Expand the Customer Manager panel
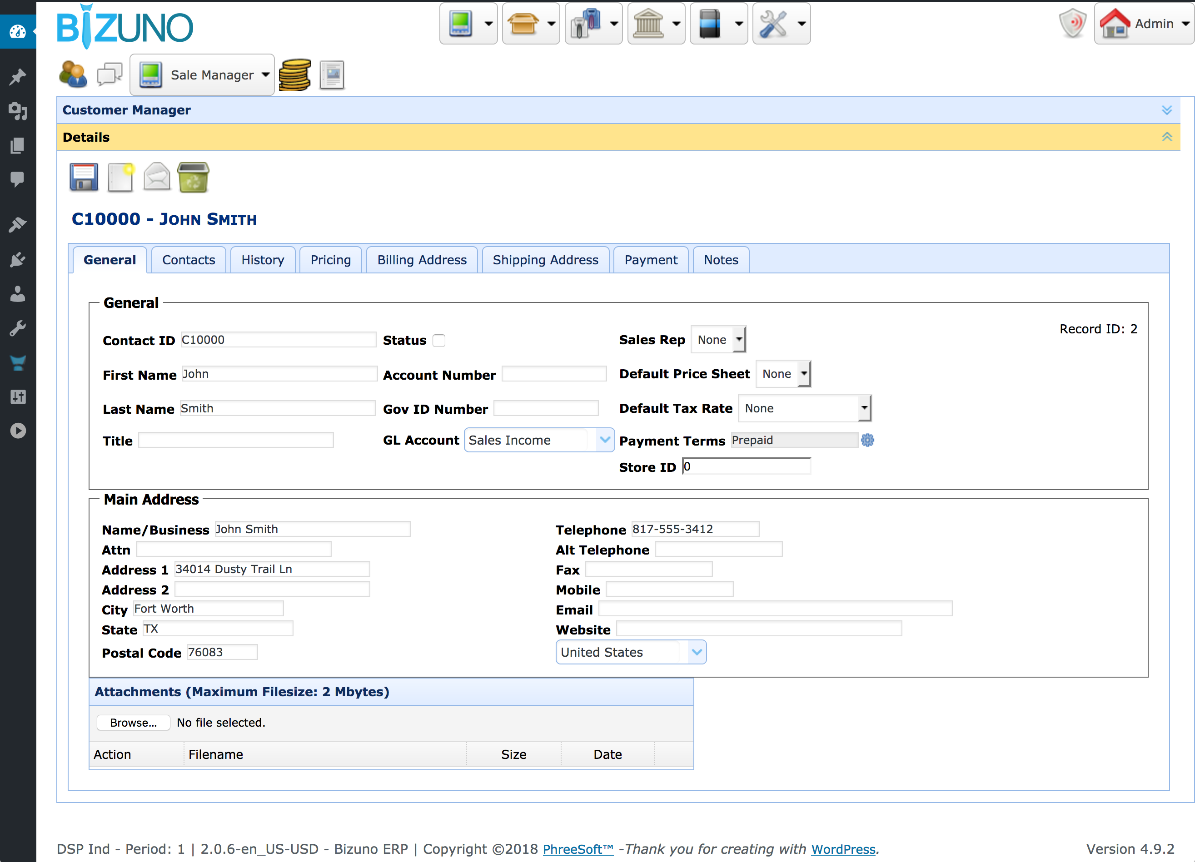Image resolution: width=1195 pixels, height=862 pixels. (1166, 110)
